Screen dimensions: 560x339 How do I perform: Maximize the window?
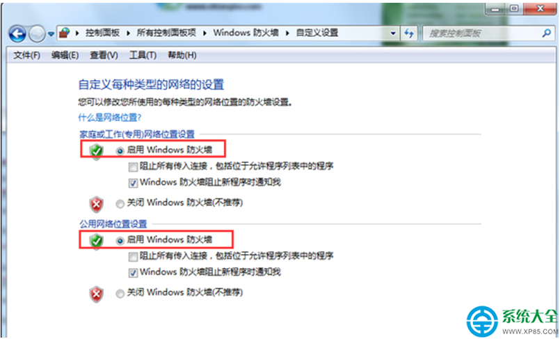point(514,8)
